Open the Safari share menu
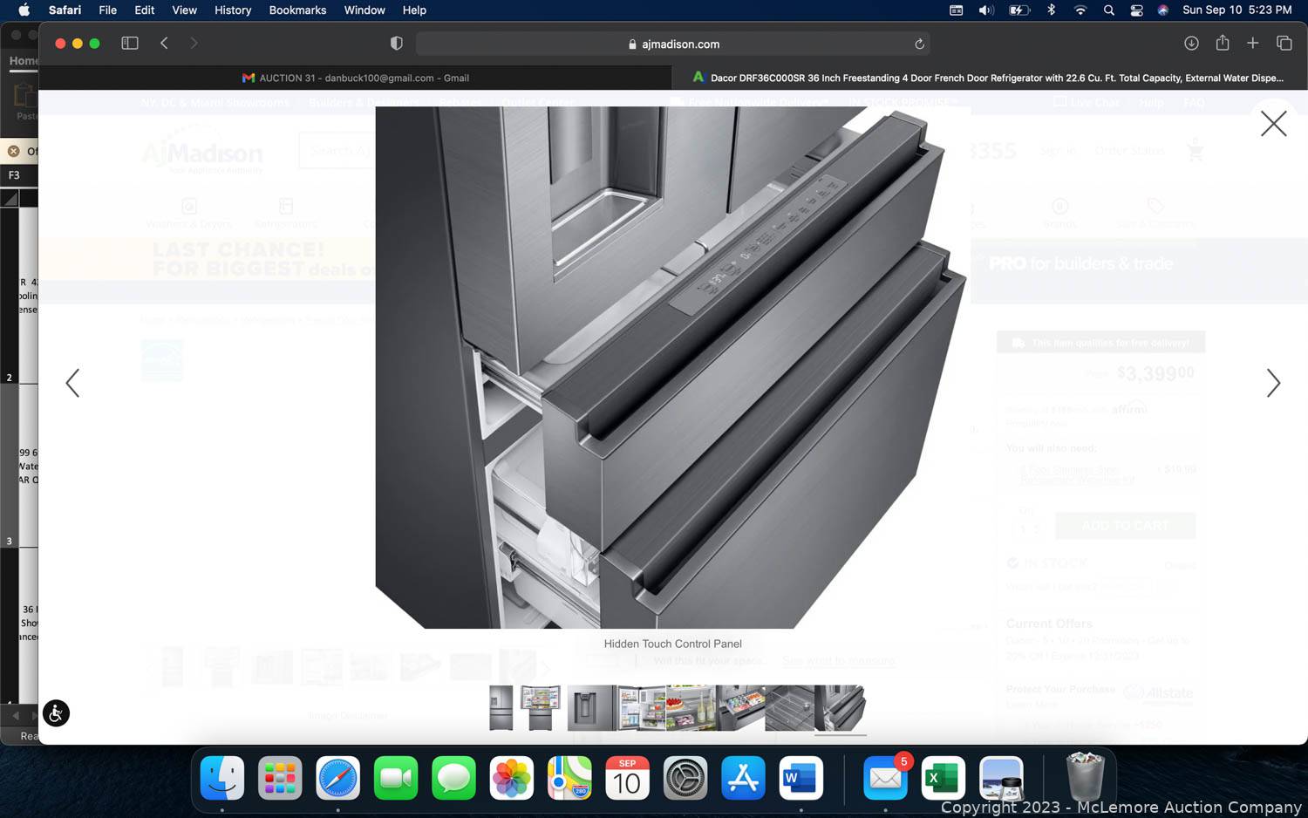This screenshot has height=818, width=1308. [1223, 43]
